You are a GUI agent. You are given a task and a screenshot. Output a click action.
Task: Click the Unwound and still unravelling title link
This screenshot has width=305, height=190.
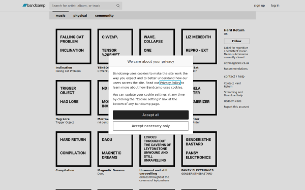(x=154, y=172)
